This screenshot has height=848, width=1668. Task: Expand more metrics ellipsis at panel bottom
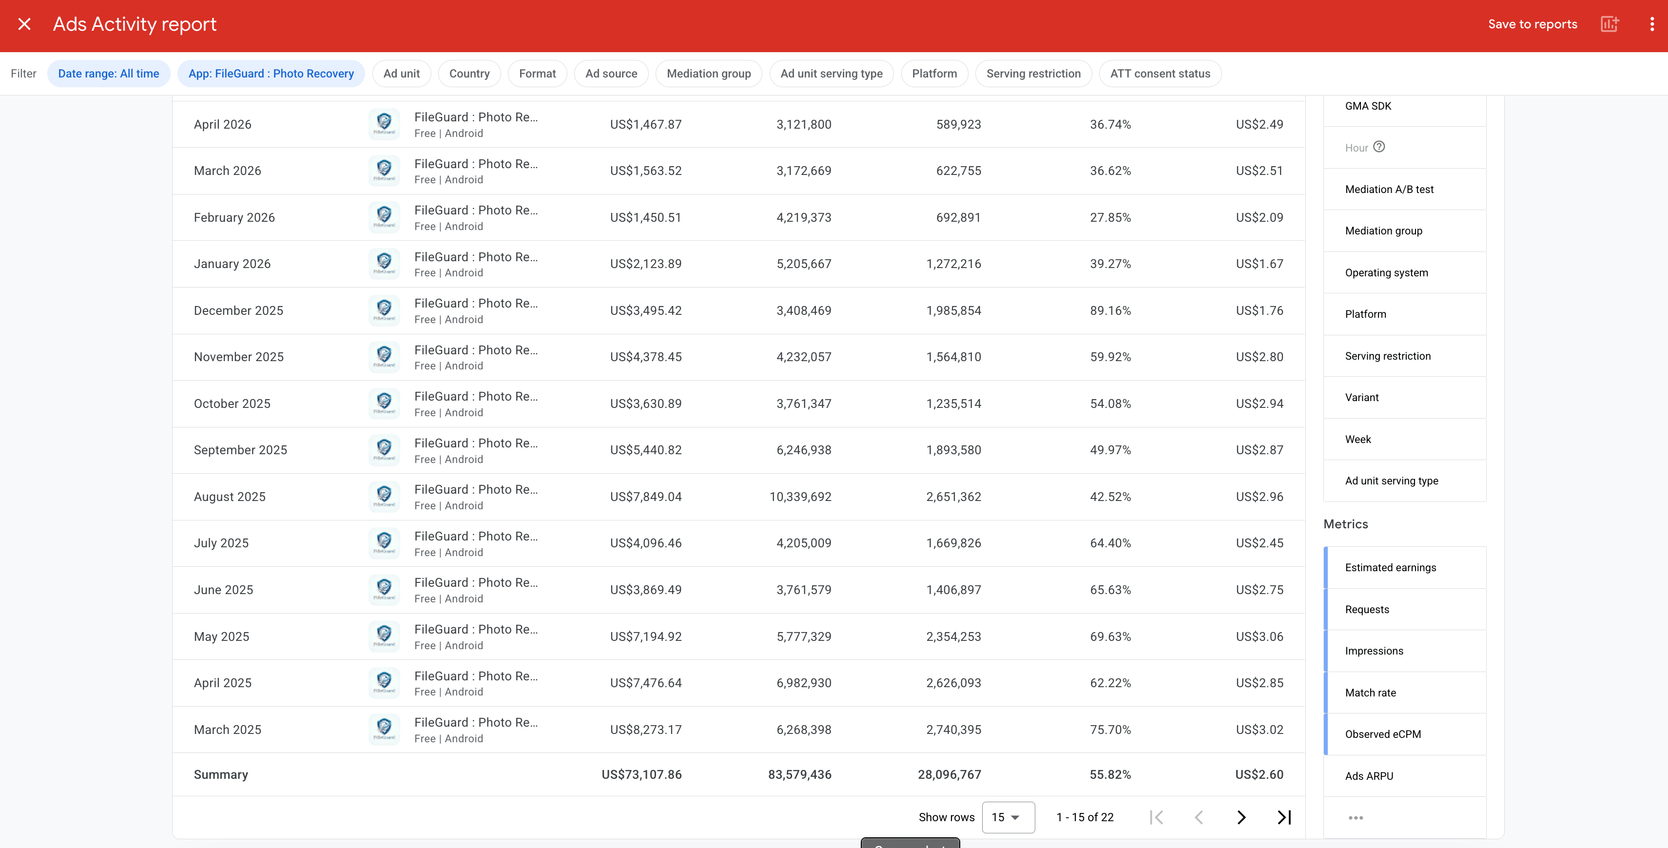click(1355, 818)
